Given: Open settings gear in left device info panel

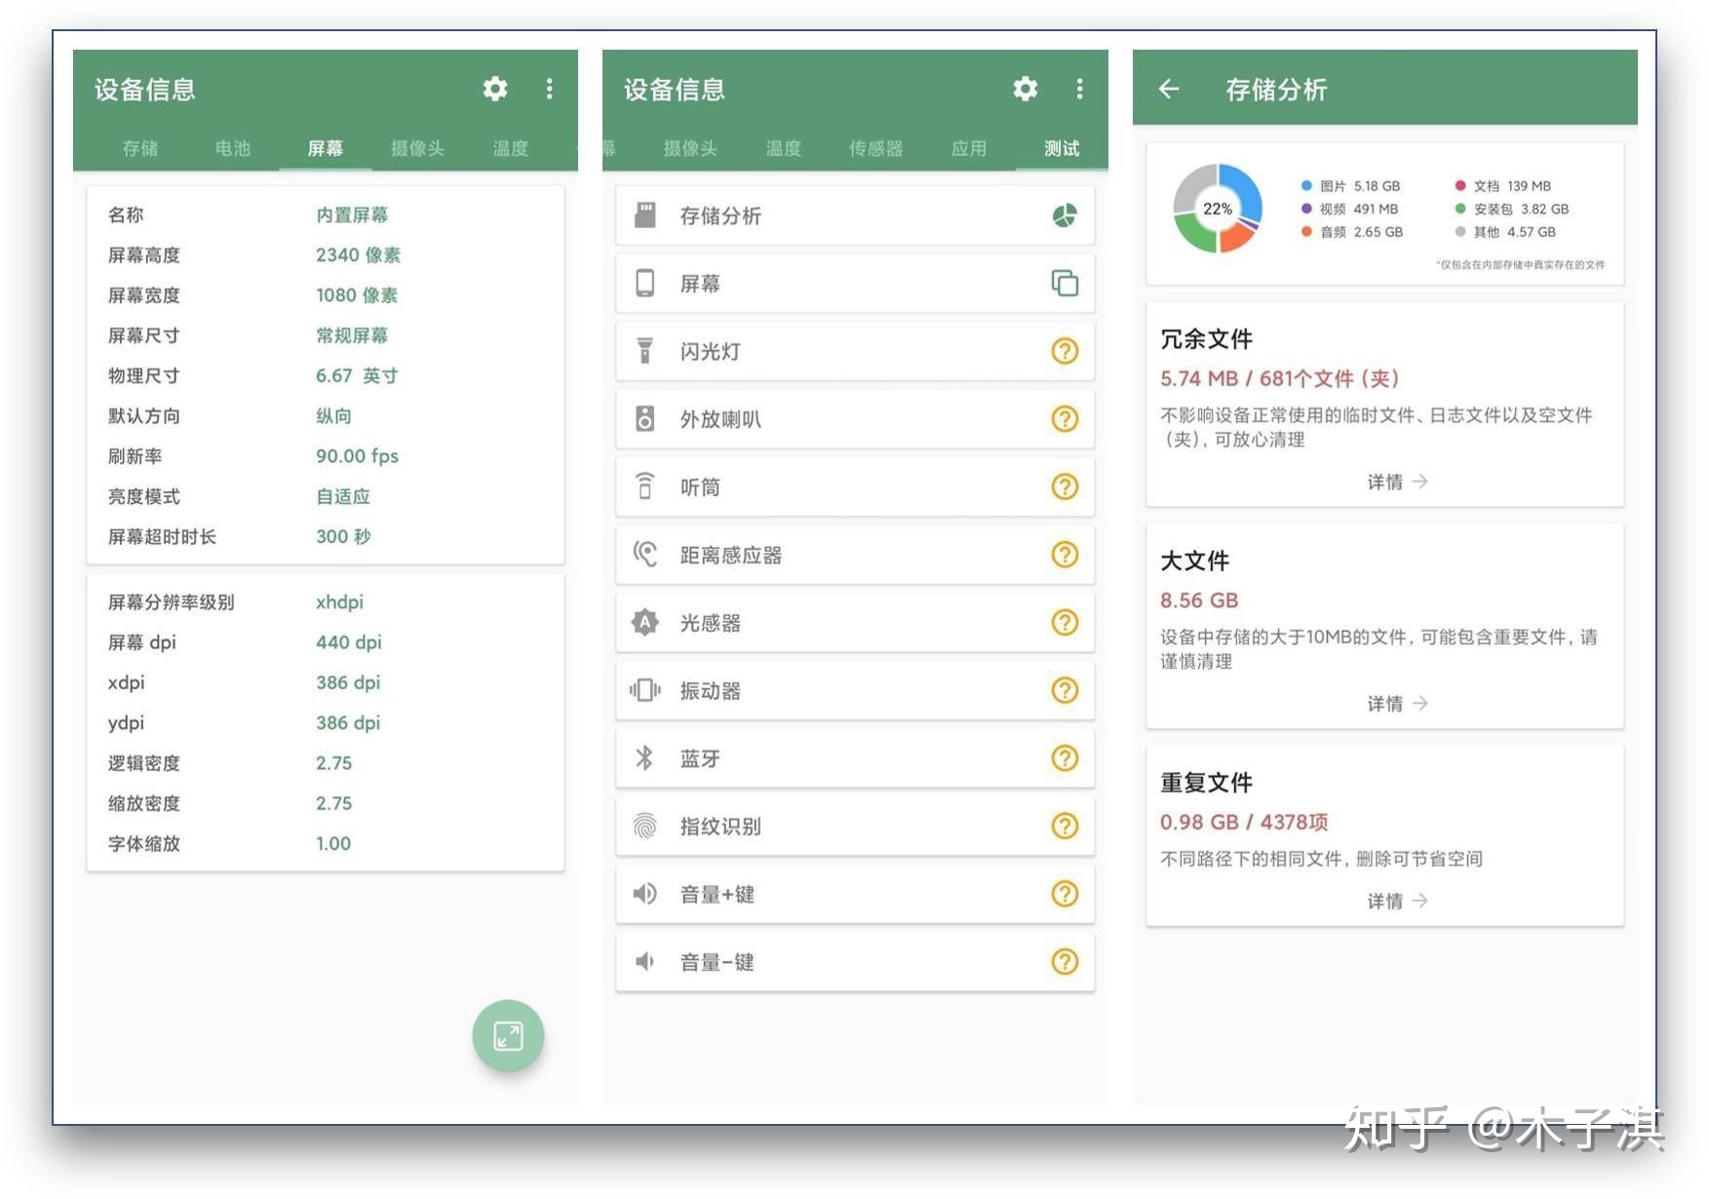Looking at the screenshot, I should pos(495,90).
